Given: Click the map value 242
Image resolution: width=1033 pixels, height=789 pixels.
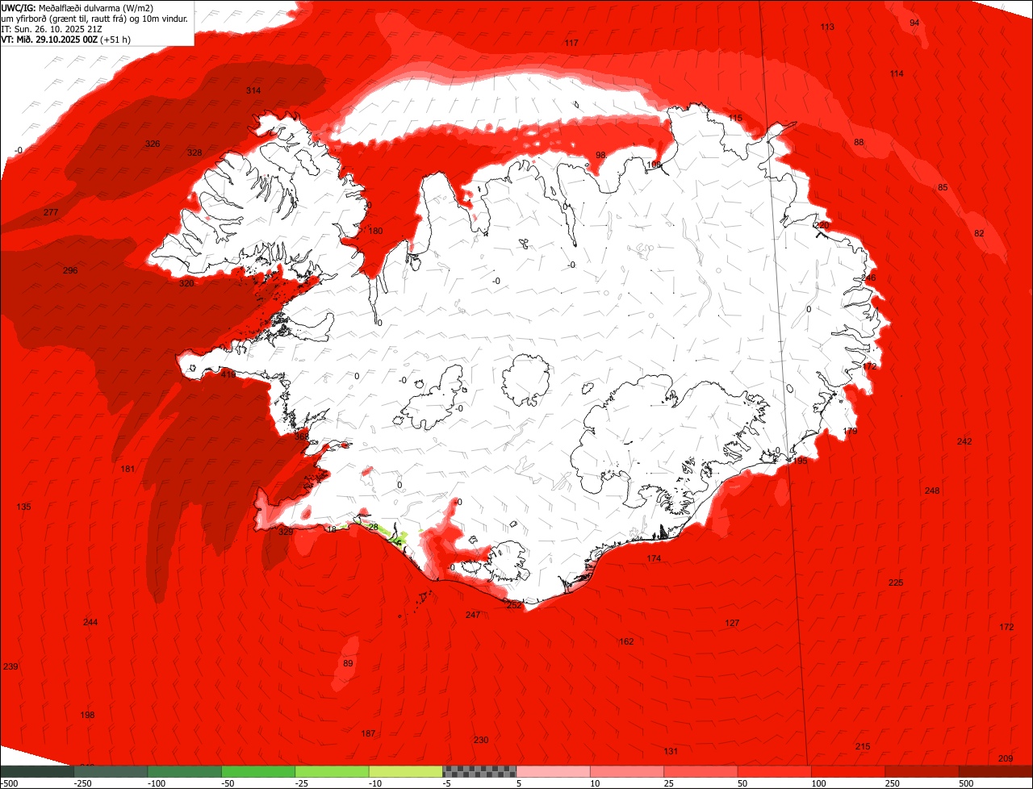Looking at the screenshot, I should [x=964, y=441].
